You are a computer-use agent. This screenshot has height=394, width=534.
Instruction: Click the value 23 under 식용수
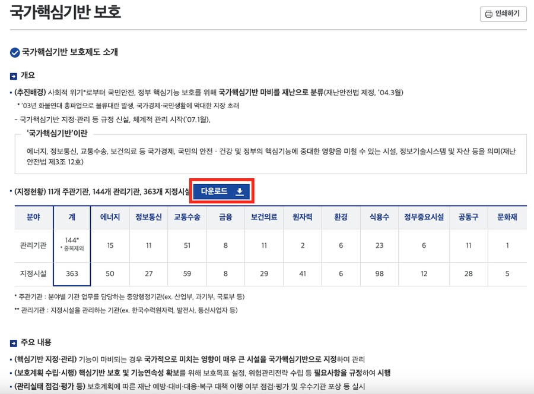pyautogui.click(x=379, y=245)
